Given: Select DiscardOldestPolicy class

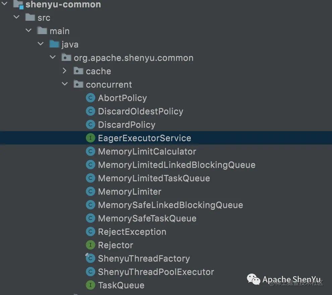Looking at the screenshot, I should tap(140, 111).
